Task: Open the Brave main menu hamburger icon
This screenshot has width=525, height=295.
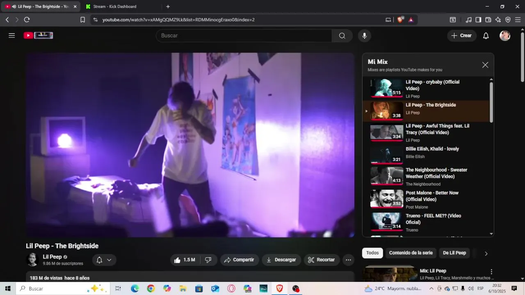Action: (518, 19)
